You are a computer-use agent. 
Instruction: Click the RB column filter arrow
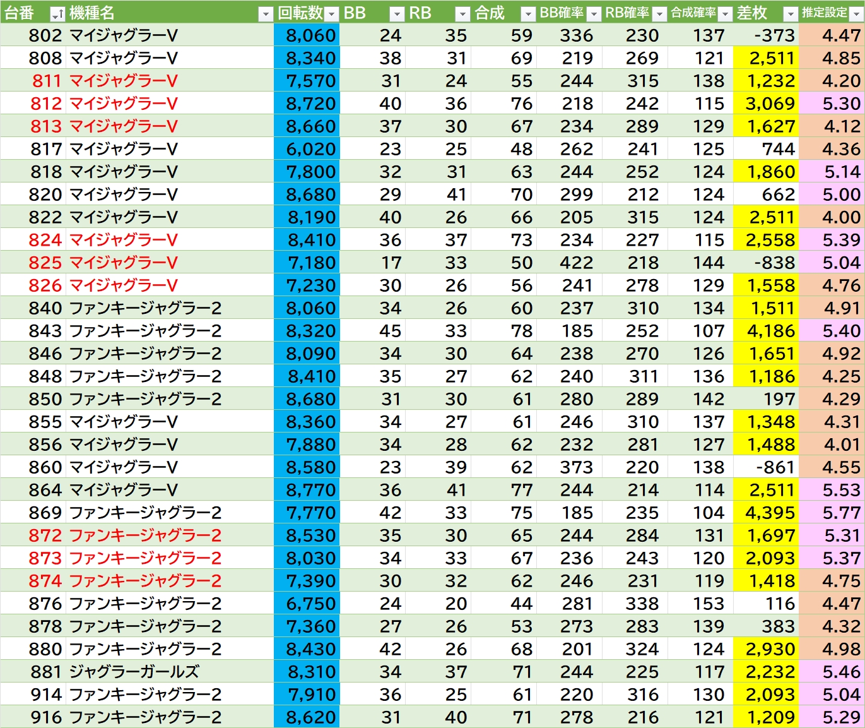pyautogui.click(x=462, y=14)
